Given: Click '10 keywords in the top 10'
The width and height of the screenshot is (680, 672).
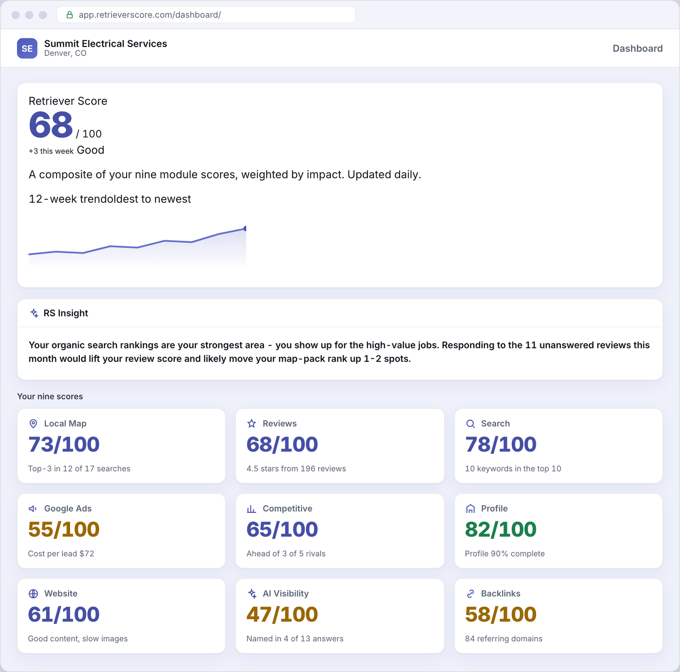Looking at the screenshot, I should tap(513, 469).
